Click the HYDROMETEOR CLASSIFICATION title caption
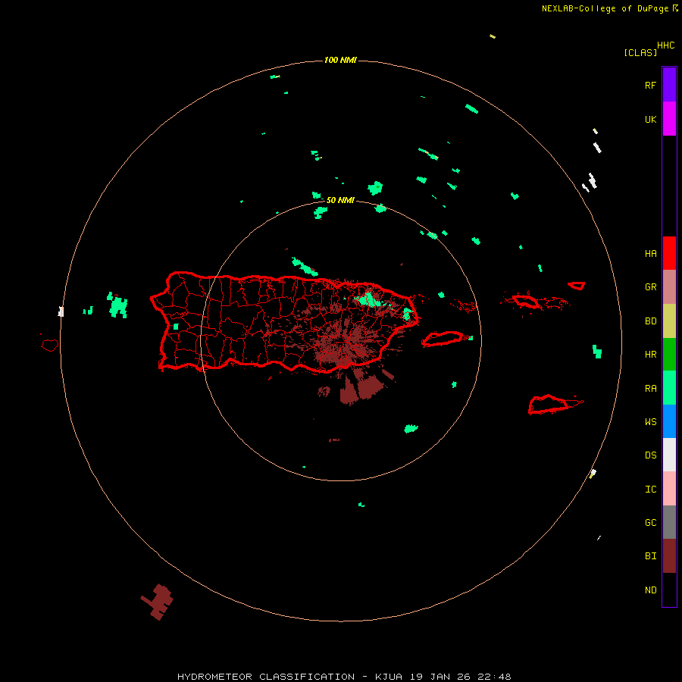The width and height of the screenshot is (682, 682). point(344,677)
